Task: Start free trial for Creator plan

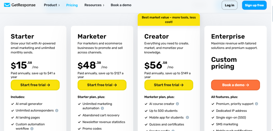Action: tap(169, 85)
